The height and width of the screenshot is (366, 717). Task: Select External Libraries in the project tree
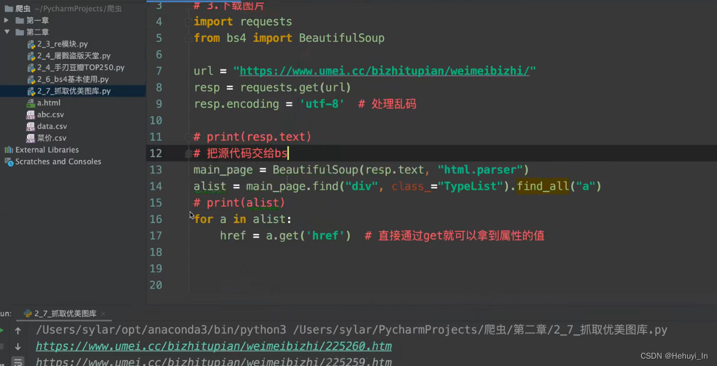click(47, 150)
